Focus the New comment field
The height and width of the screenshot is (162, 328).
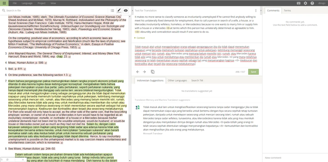pos(295,158)
